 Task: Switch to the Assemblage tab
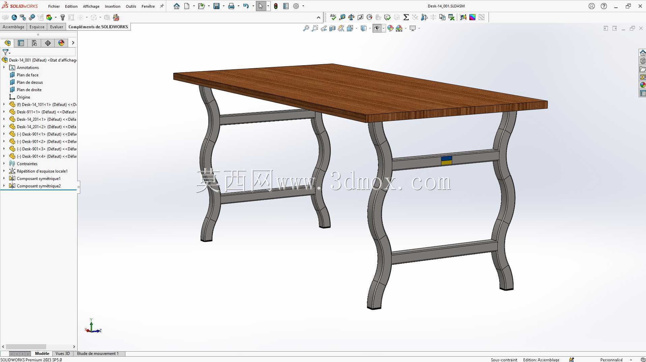pos(13,27)
